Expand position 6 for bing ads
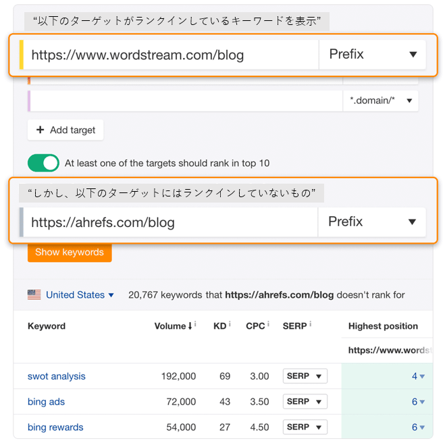Screen dimensions: 443x447 coord(418,402)
